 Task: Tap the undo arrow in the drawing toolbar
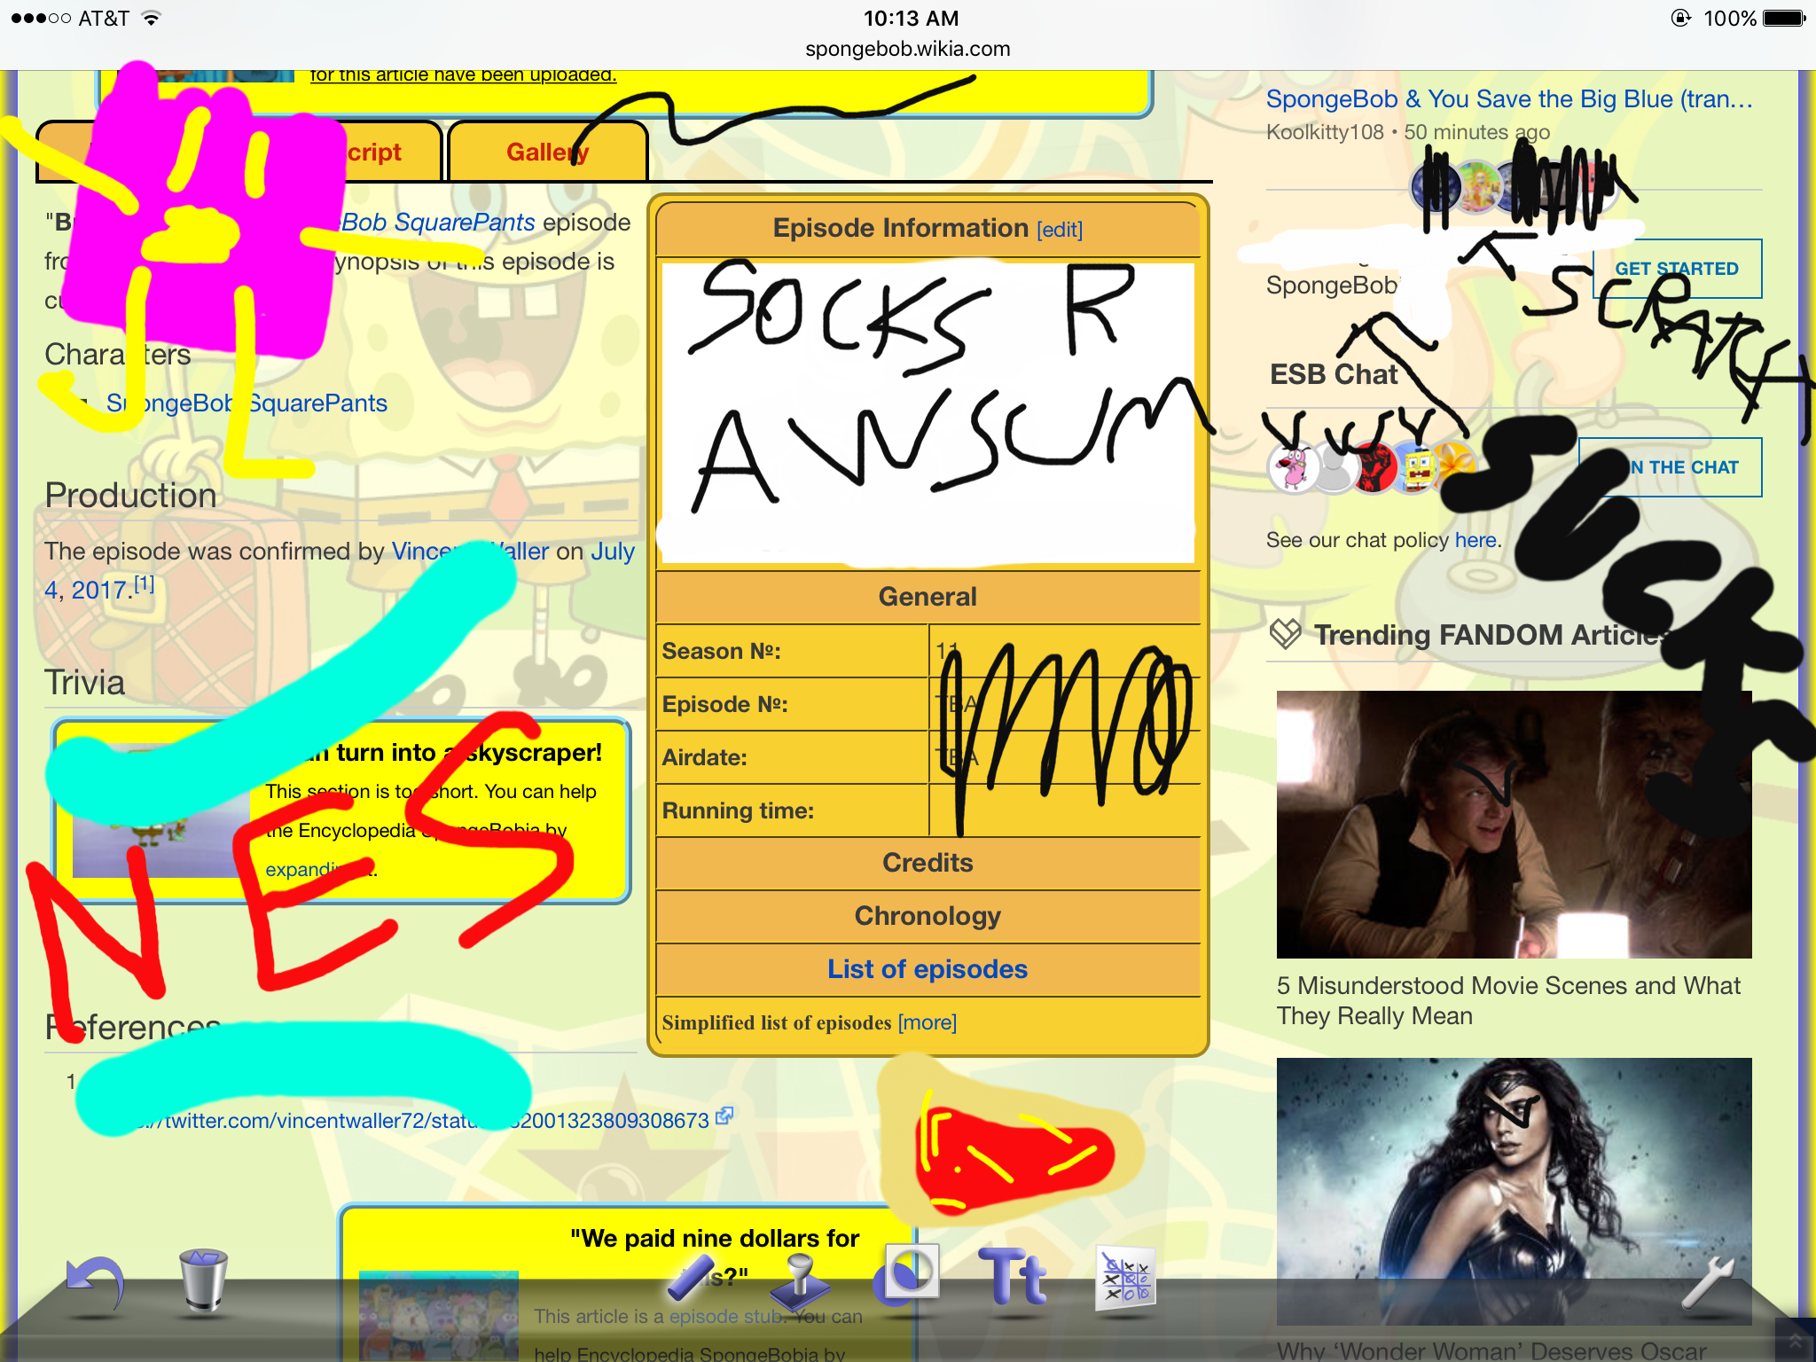pyautogui.click(x=95, y=1284)
